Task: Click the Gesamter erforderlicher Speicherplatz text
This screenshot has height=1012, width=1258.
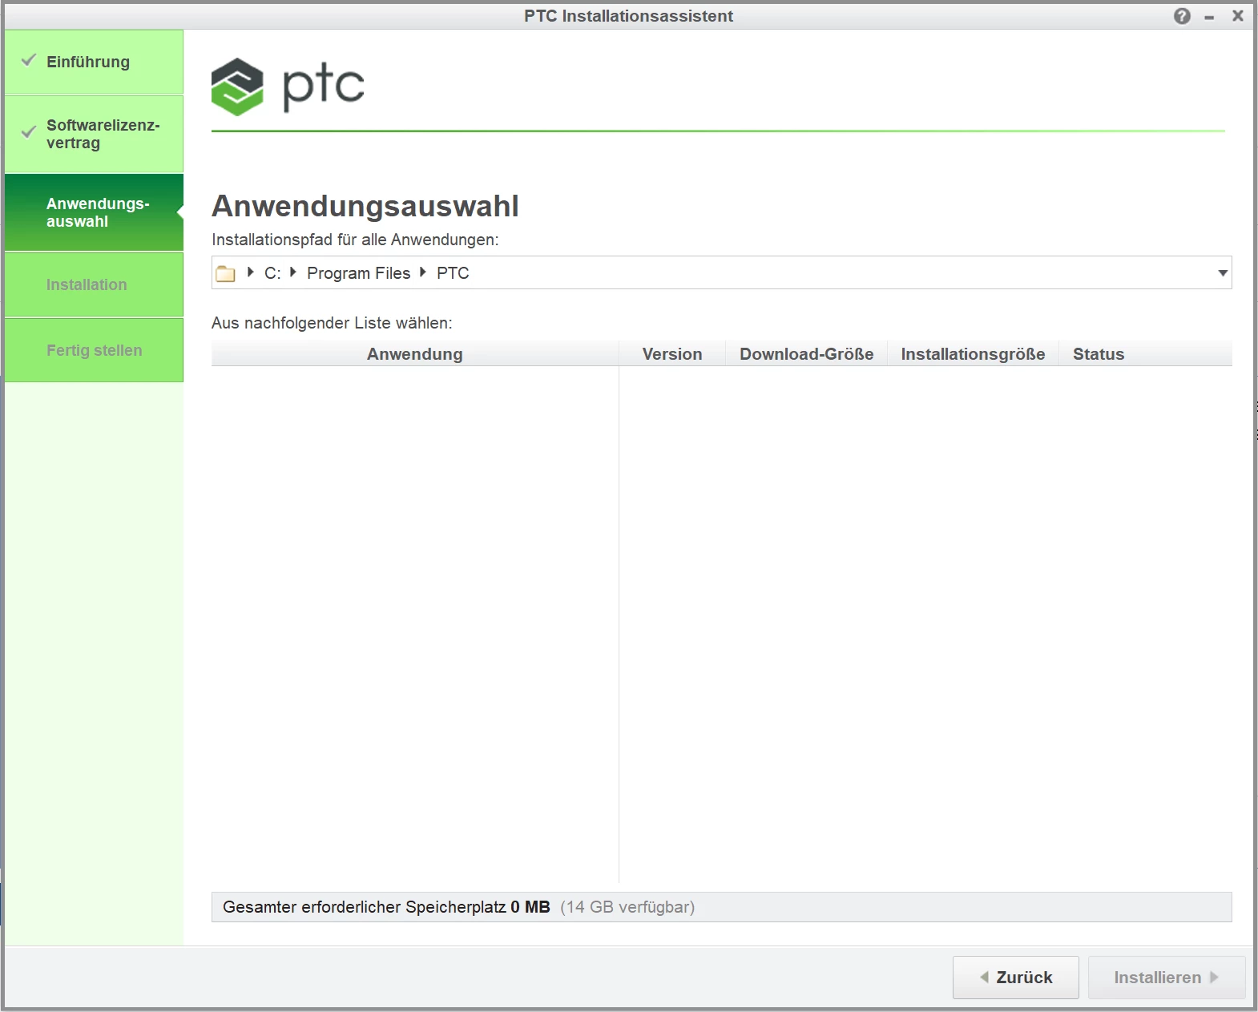Action: coord(365,907)
